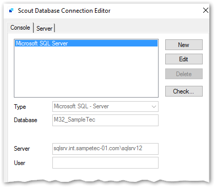Screen dimensions: 215x188
Task: Create a connection with the New button
Action: pos(184,45)
